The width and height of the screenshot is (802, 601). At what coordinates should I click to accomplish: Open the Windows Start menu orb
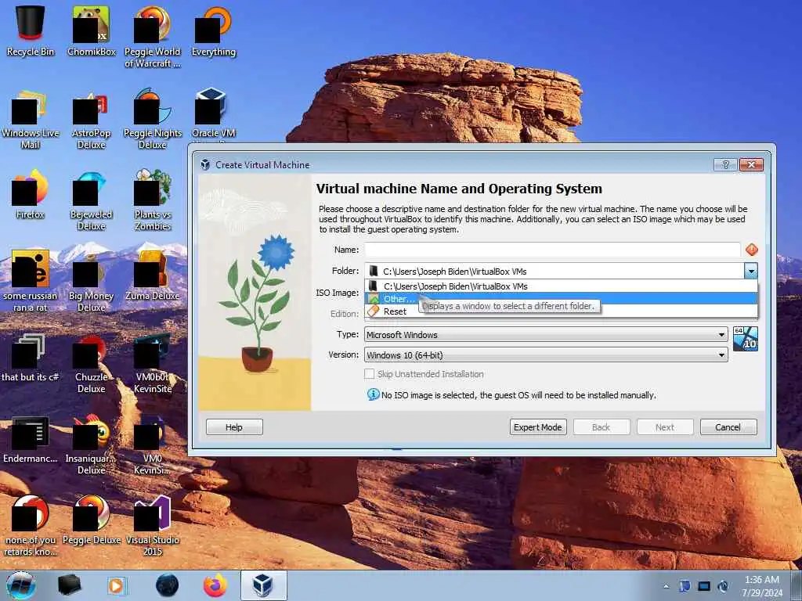[21, 585]
